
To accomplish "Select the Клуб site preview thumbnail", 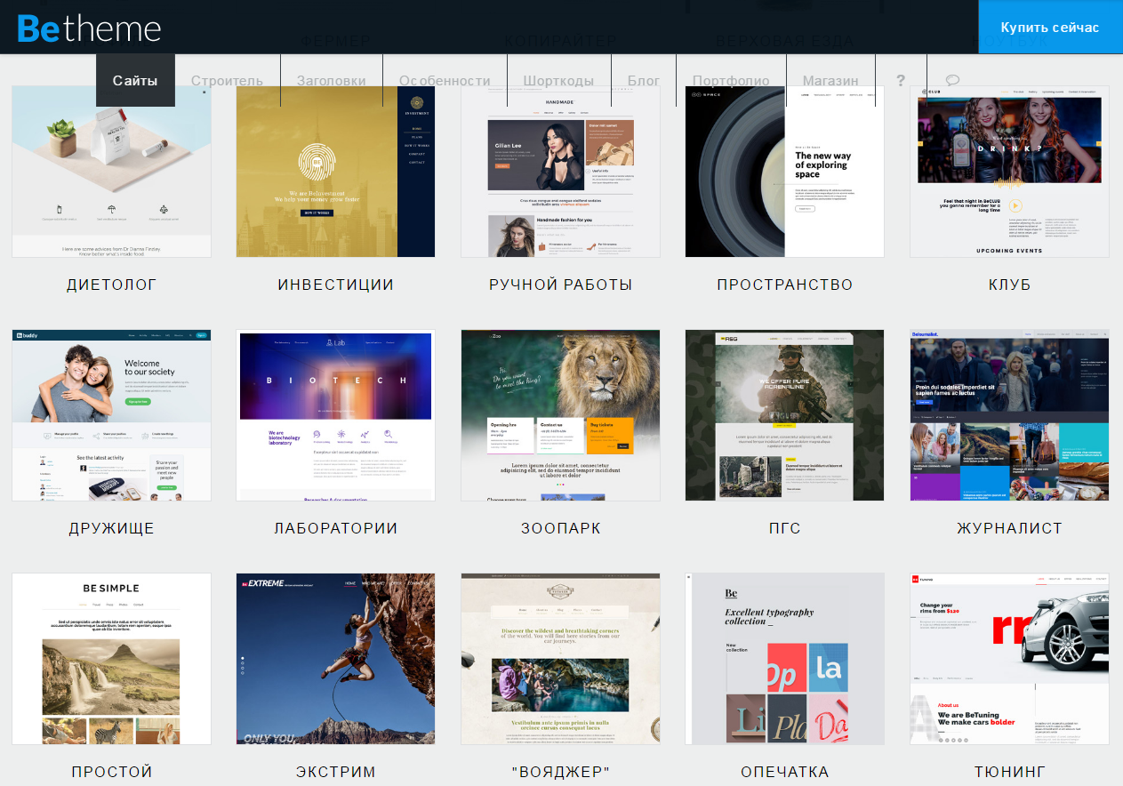I will click(1009, 172).
